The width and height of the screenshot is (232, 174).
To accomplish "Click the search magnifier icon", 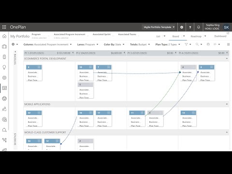I will pos(197,44).
